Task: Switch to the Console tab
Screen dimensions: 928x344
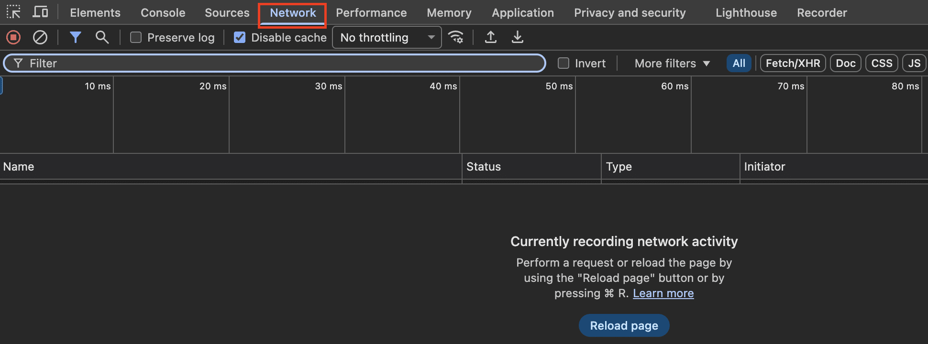Action: click(x=163, y=12)
